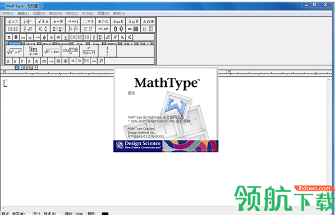Insert the sqrt(b²−4ac) expression
Screen dimensions: 335x215
(52, 51)
